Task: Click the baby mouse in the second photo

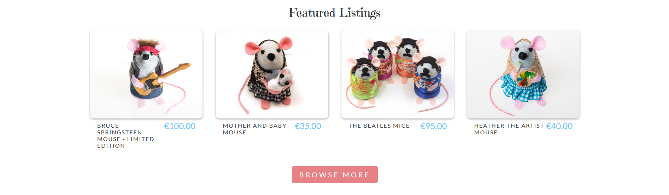Action: (x=281, y=80)
